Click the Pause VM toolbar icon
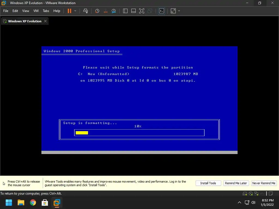Image resolution: width=279 pixels, height=209 pixels. (69, 11)
